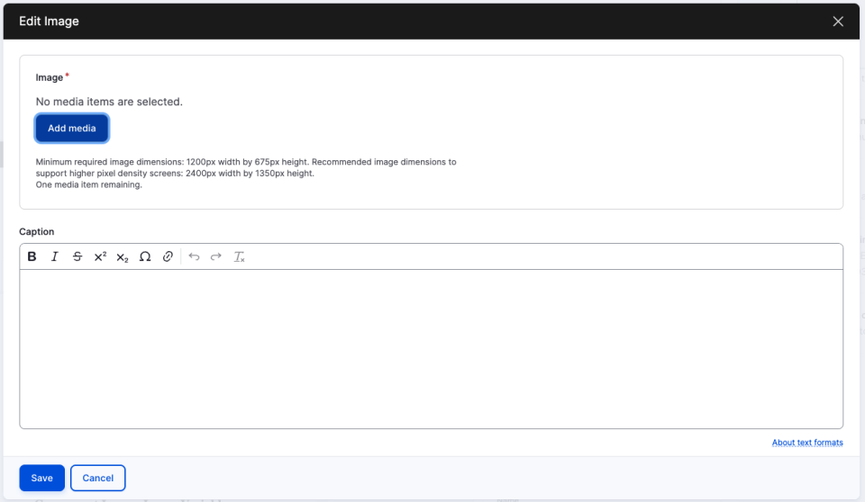The image size is (865, 502).
Task: Click the minimum required image dimensions text
Action: [246, 167]
